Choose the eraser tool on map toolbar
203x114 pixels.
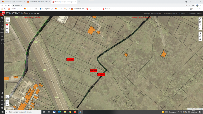[200, 40]
